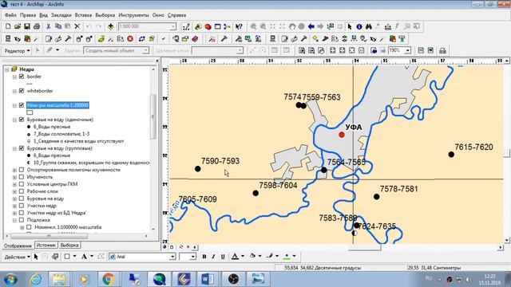Collapse the Подложка group
The image size is (511, 287).
pos(14,220)
